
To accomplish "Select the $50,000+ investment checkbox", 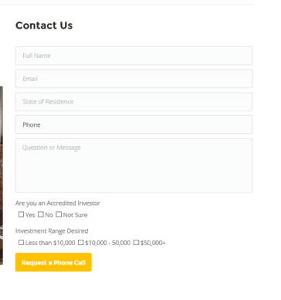I will 136,243.
